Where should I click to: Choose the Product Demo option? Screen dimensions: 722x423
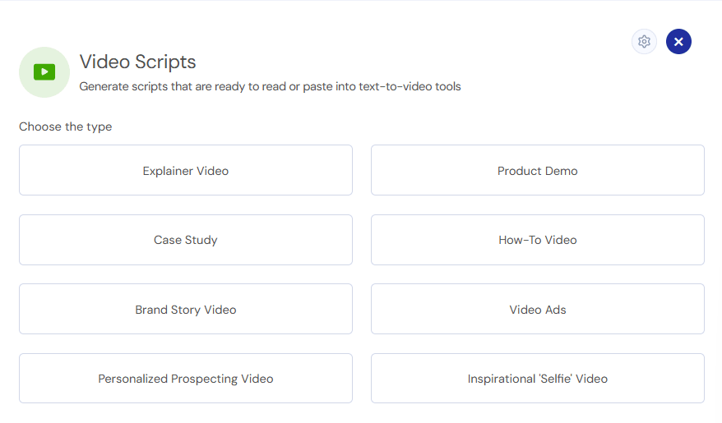click(x=537, y=170)
